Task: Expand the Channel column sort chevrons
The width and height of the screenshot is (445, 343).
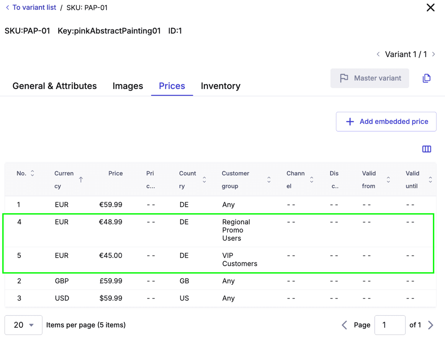Action: click(x=312, y=179)
